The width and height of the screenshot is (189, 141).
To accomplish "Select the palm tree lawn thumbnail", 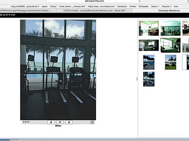I will pos(170,62).
